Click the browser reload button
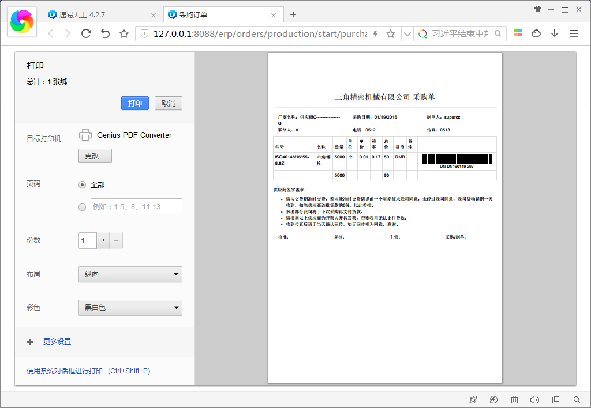The width and height of the screenshot is (591, 408). pos(86,33)
